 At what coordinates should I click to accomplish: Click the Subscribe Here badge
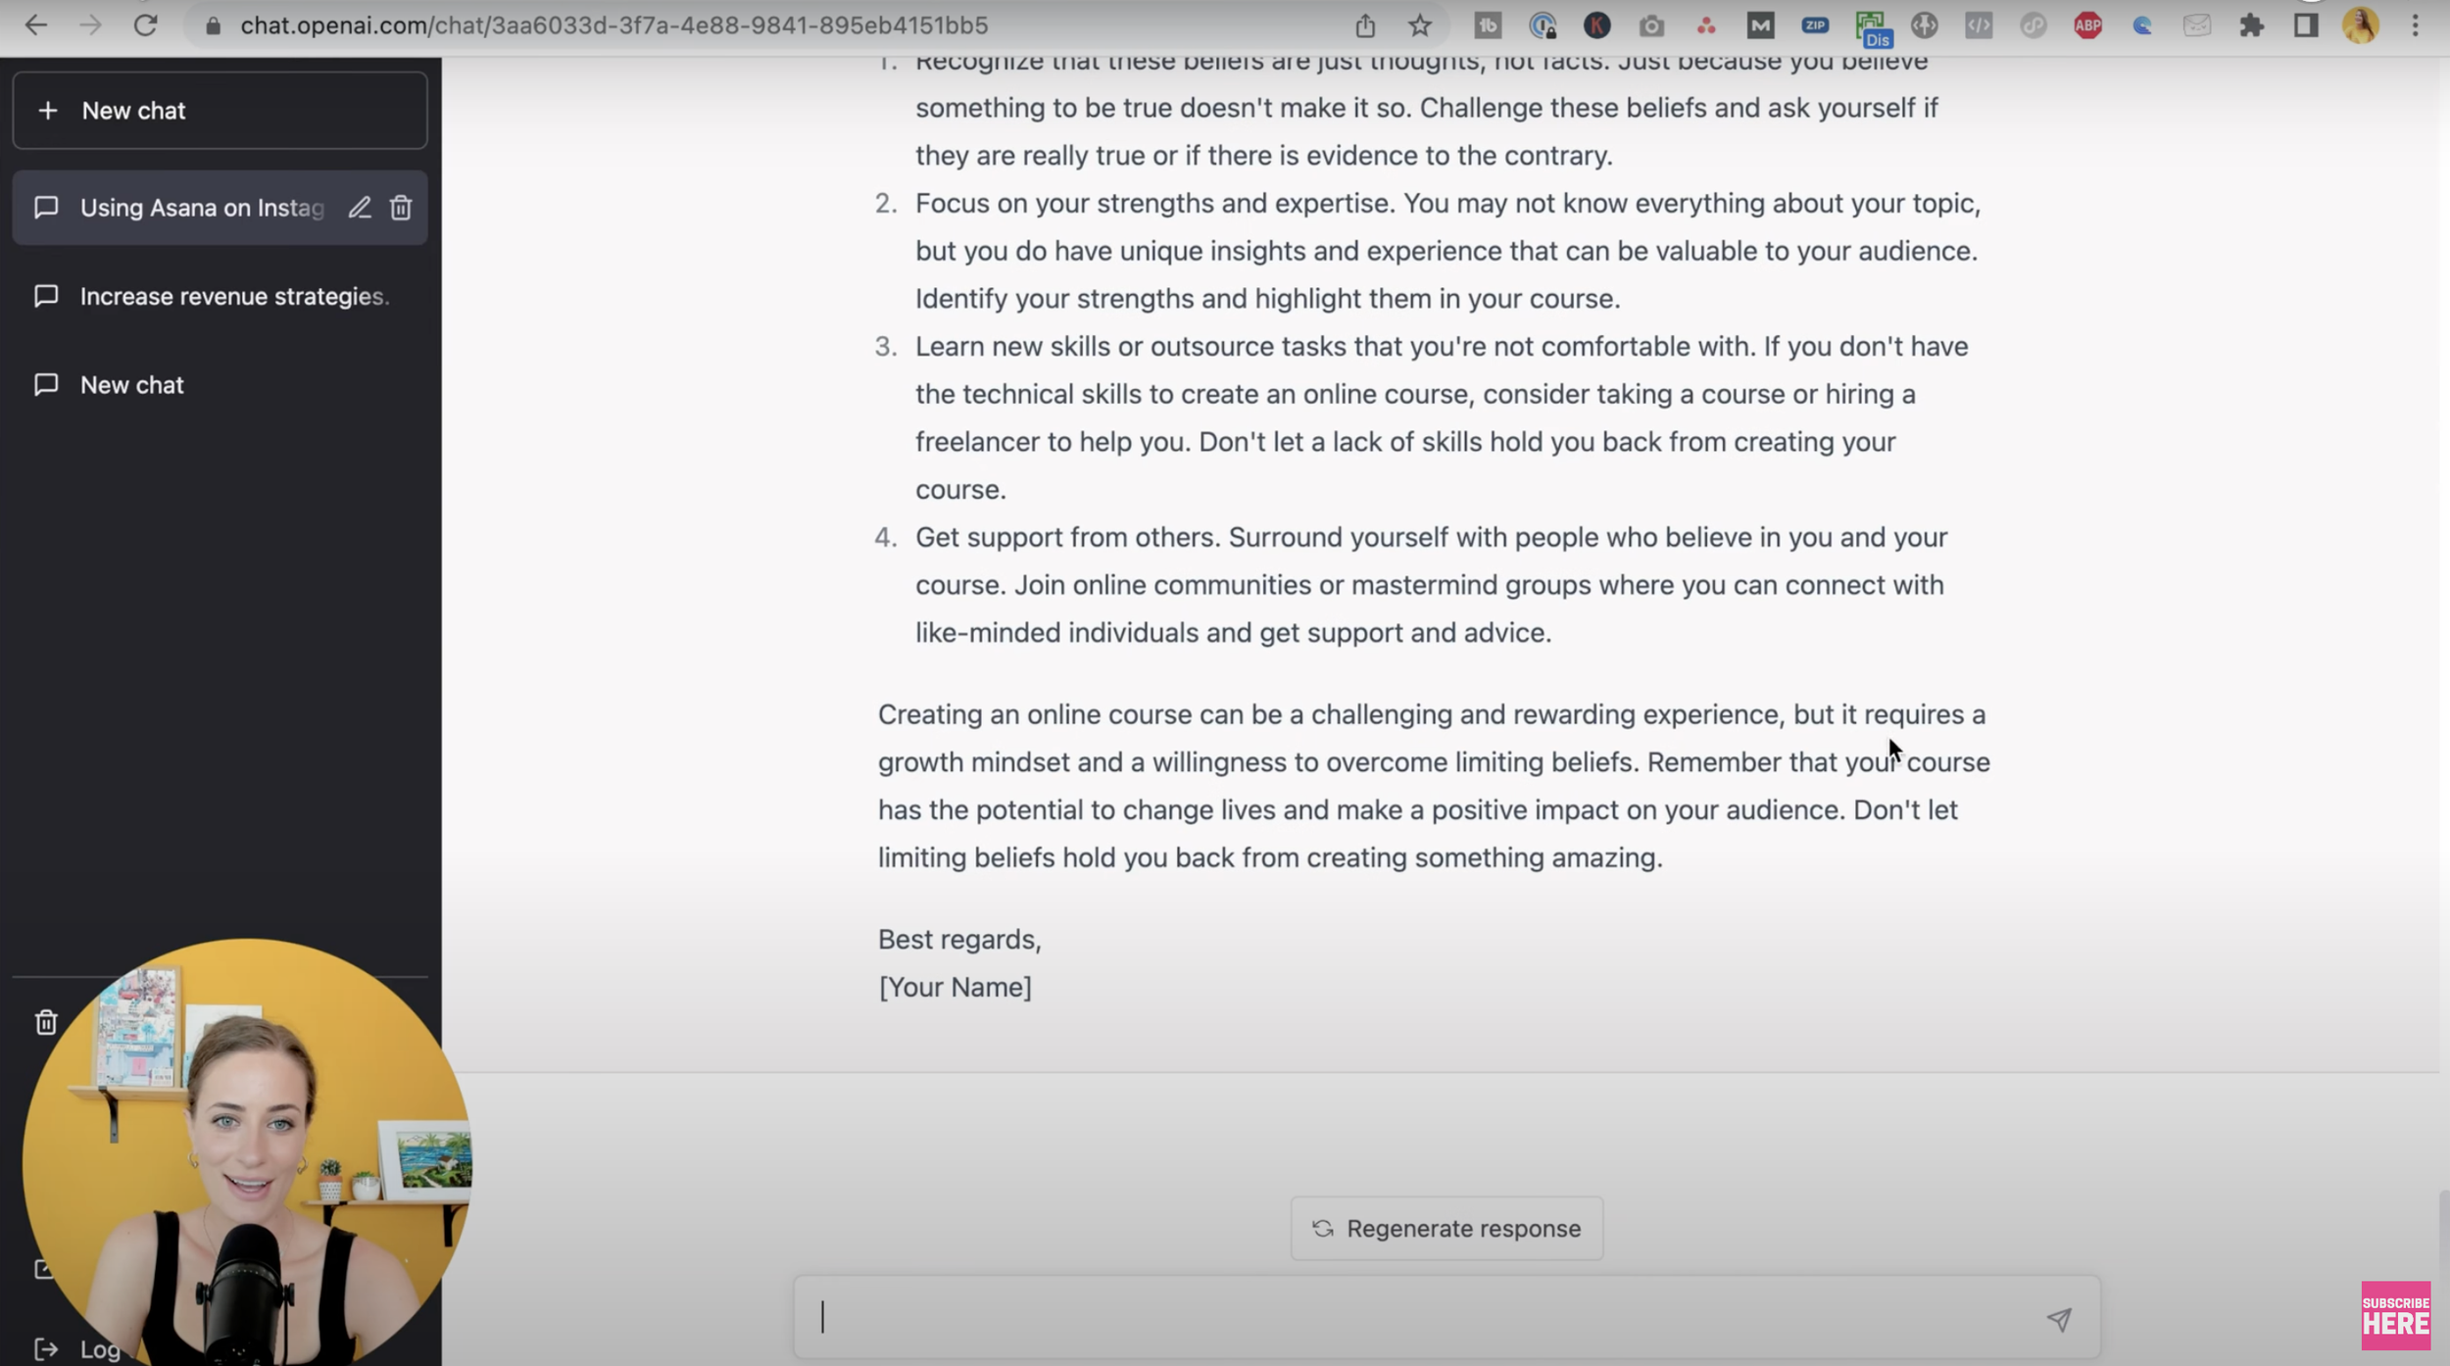tap(2395, 1316)
